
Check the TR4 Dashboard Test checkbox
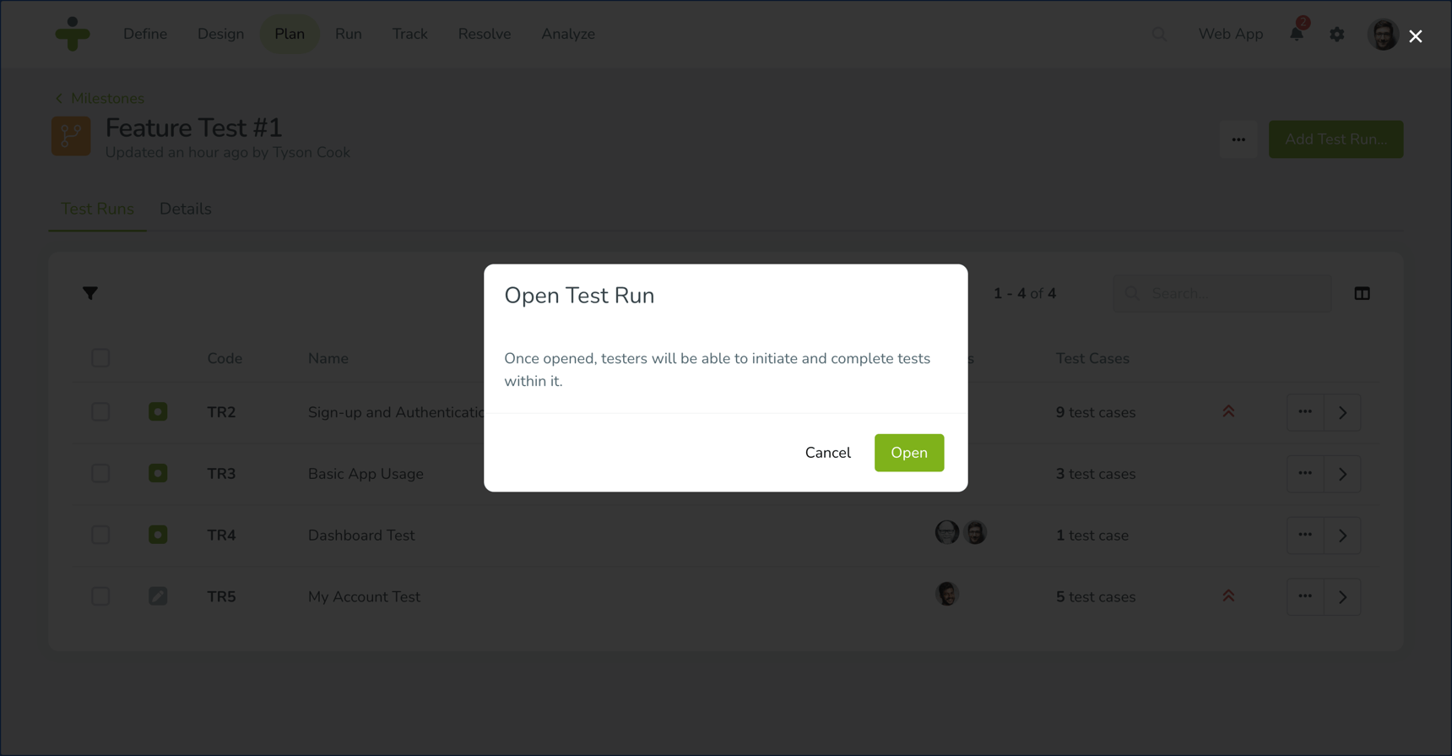pyautogui.click(x=100, y=535)
